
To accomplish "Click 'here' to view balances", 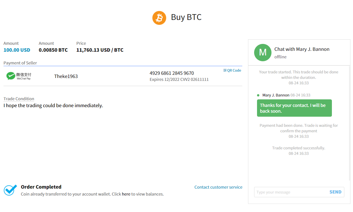I will point(126,194).
